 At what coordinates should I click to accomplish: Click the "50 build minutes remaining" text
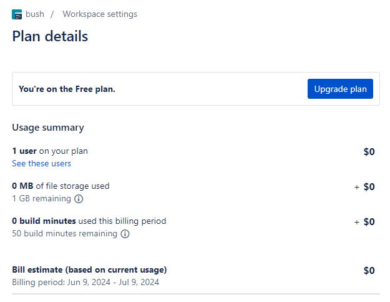tap(65, 234)
